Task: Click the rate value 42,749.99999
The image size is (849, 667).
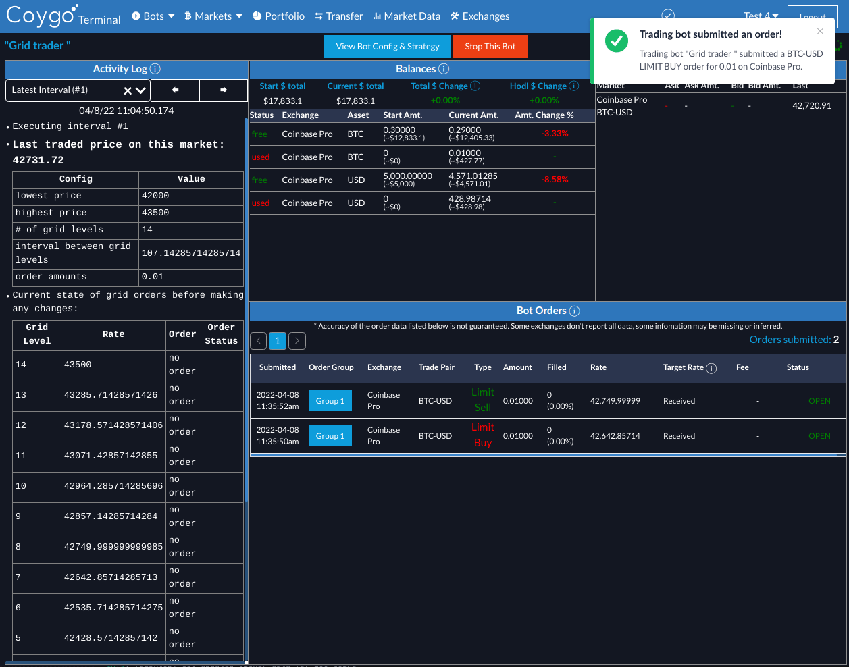Action: click(615, 401)
